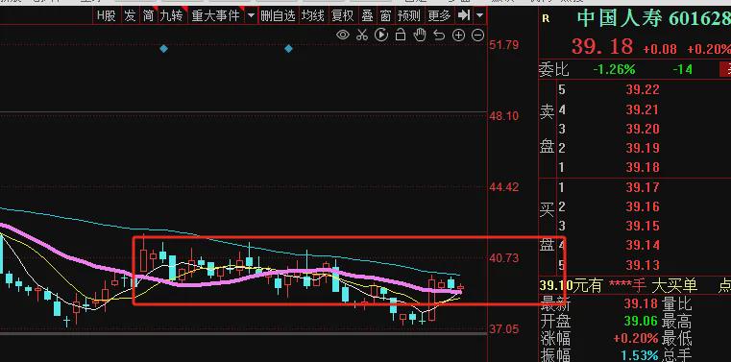This screenshot has height=362, width=731.
Task: Click the undo arrow icon
Action: tap(439, 35)
